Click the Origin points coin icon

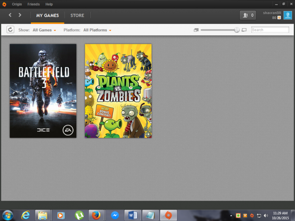[x=279, y=18]
